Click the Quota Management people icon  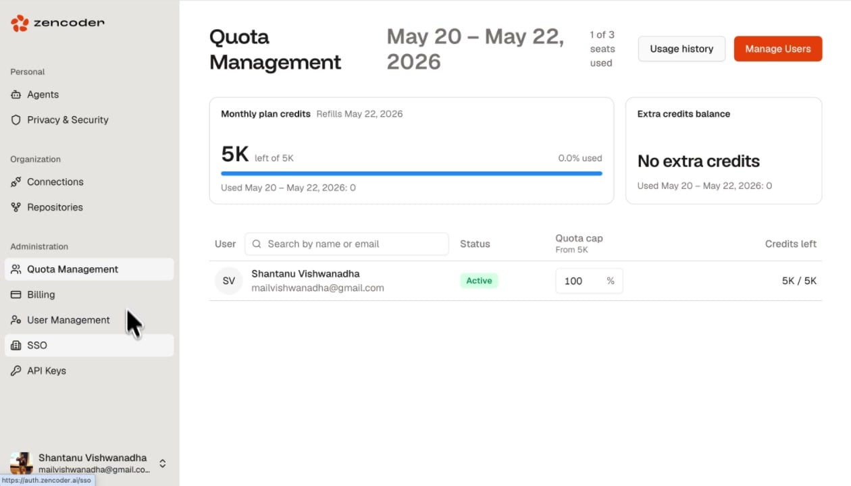(x=16, y=269)
